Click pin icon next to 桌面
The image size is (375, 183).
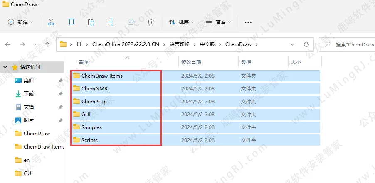point(60,81)
